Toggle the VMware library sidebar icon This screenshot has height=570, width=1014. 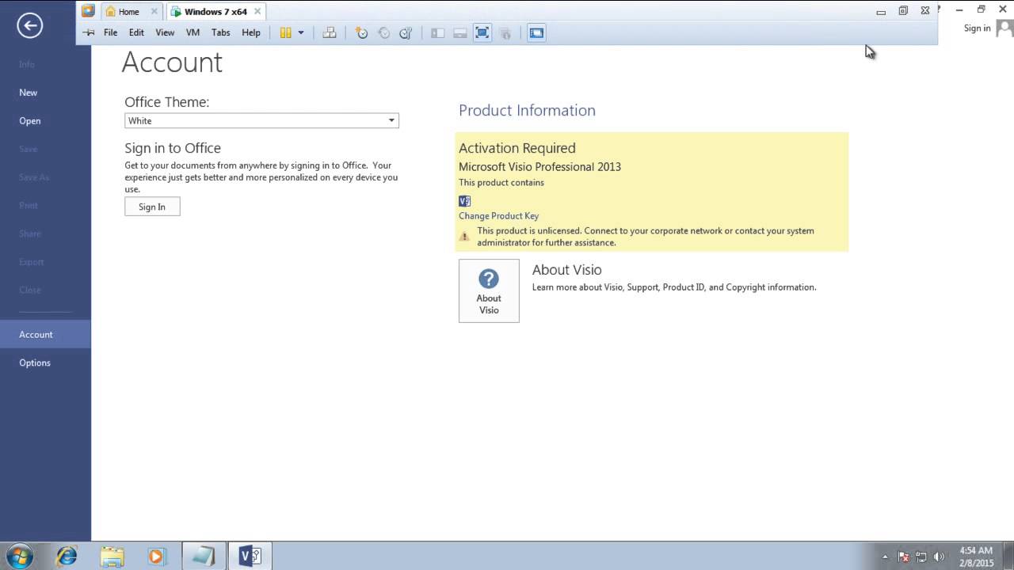click(437, 32)
